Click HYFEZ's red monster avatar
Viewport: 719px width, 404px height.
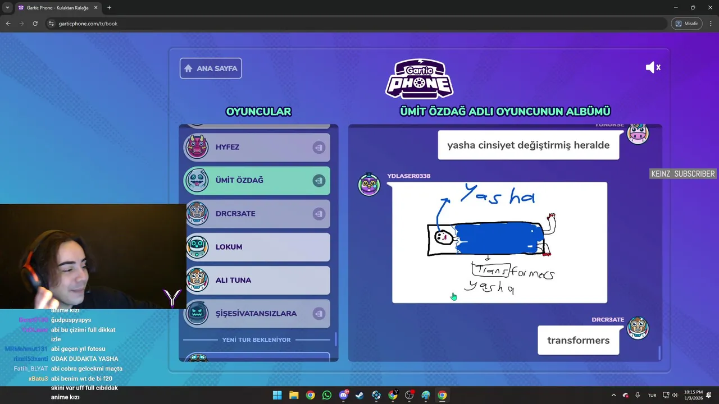click(x=197, y=147)
